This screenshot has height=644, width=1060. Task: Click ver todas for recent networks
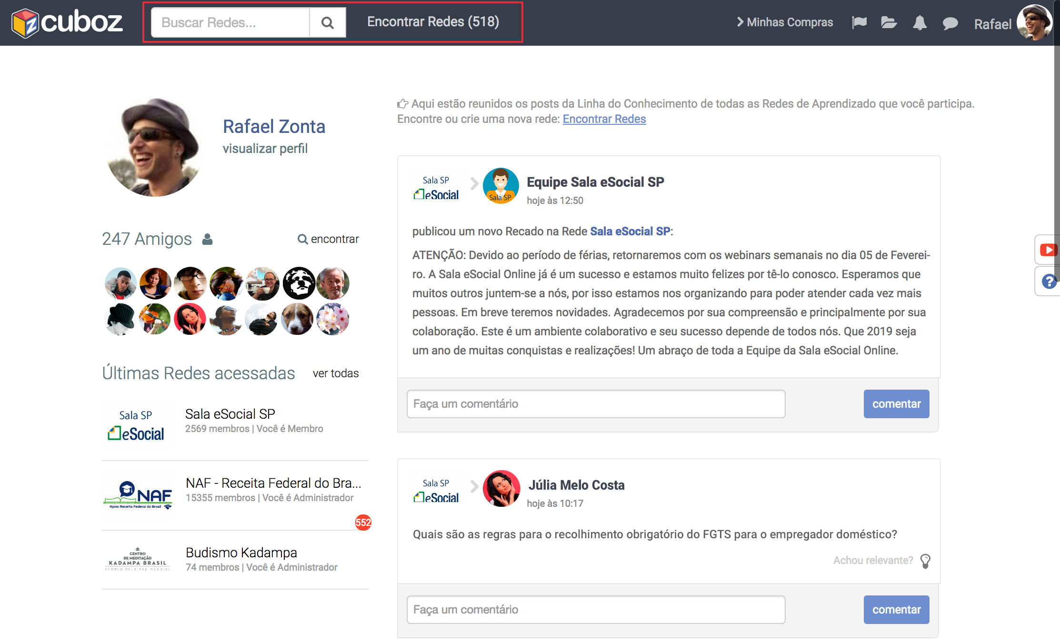335,373
